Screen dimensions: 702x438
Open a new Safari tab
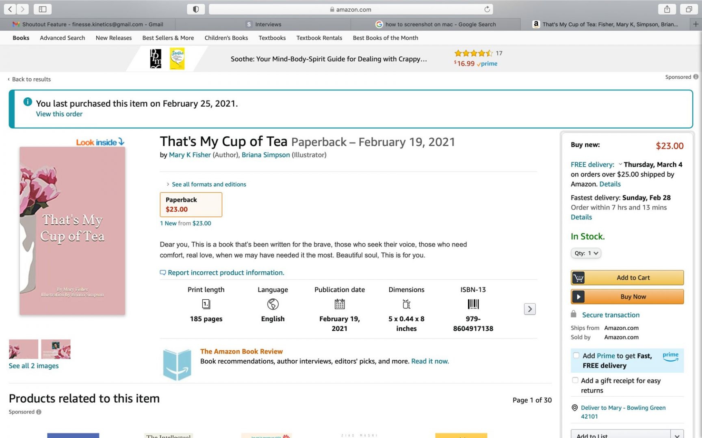click(x=695, y=24)
